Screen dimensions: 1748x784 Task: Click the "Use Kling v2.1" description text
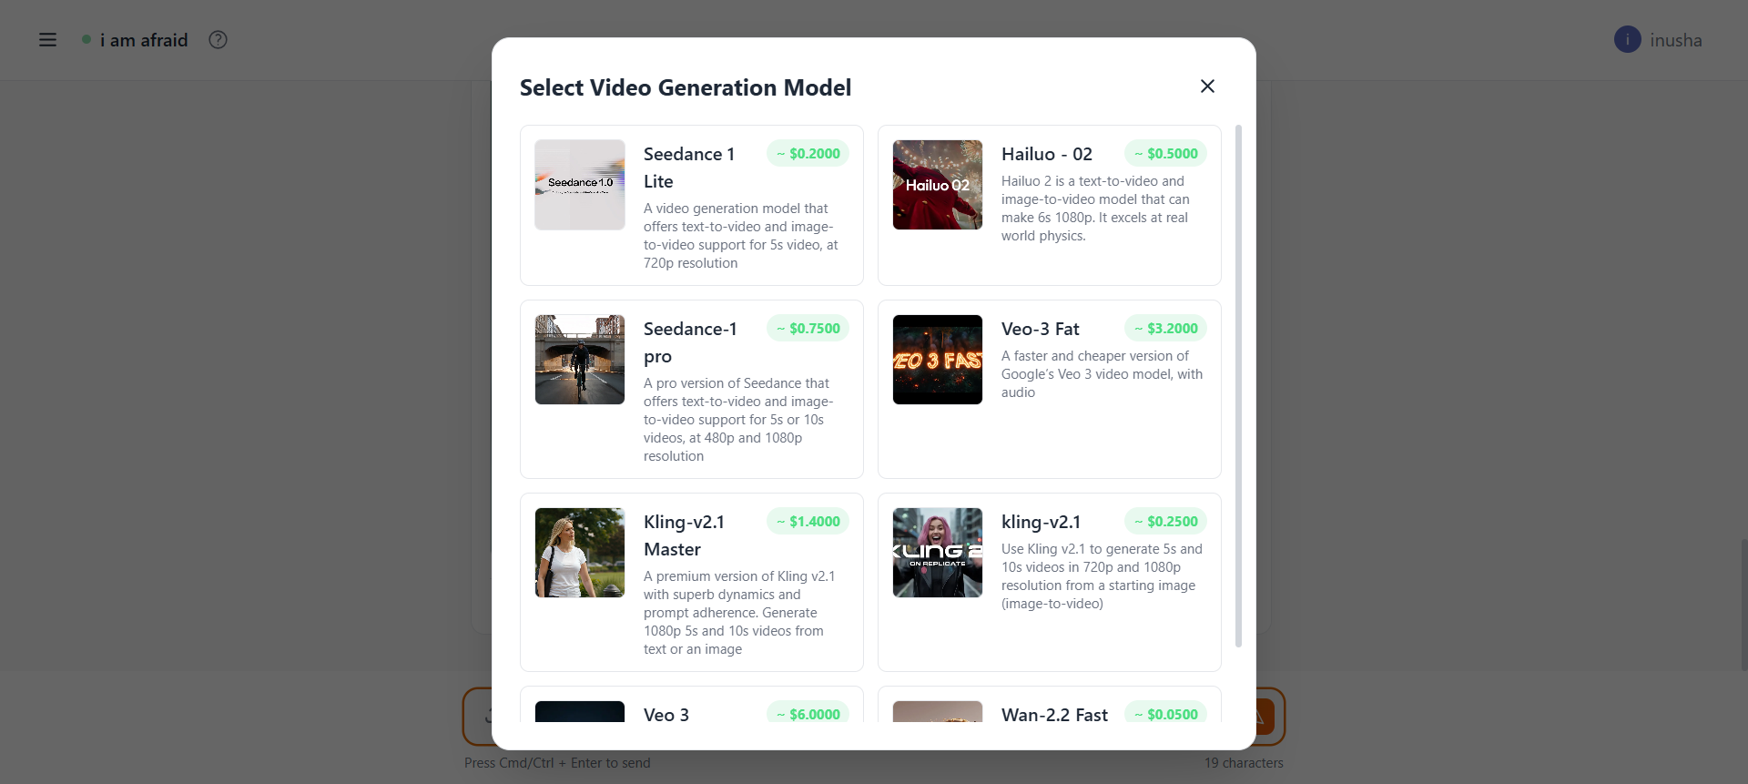1102,576
